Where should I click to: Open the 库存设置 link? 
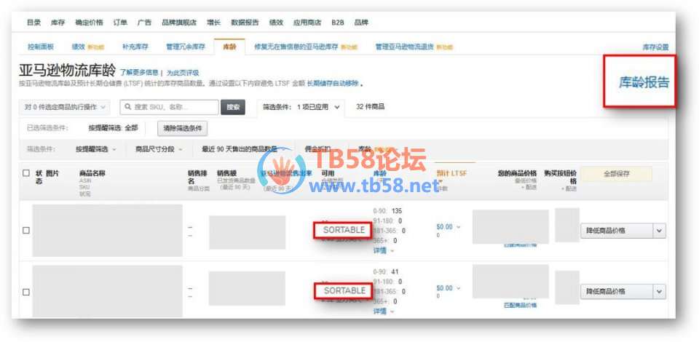(x=655, y=47)
